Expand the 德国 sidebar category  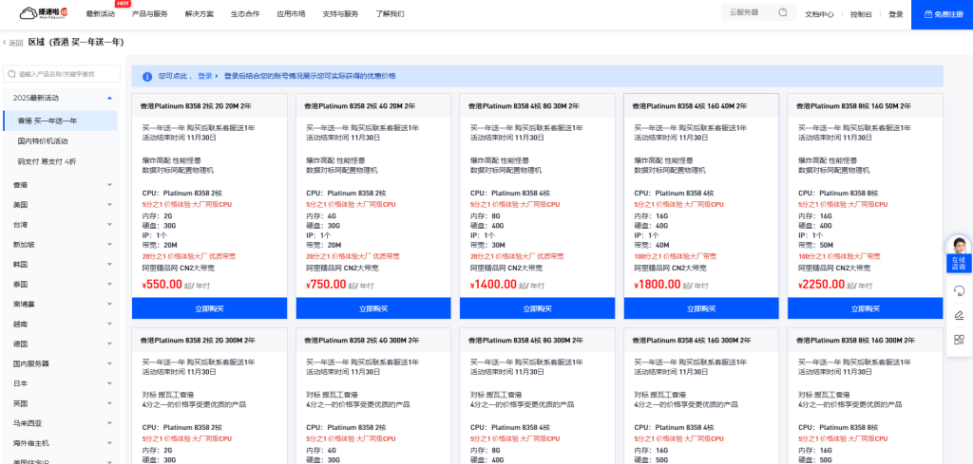pyautogui.click(x=60, y=343)
